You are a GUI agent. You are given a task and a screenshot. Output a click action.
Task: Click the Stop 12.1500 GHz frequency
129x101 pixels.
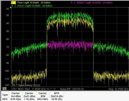click(118, 89)
